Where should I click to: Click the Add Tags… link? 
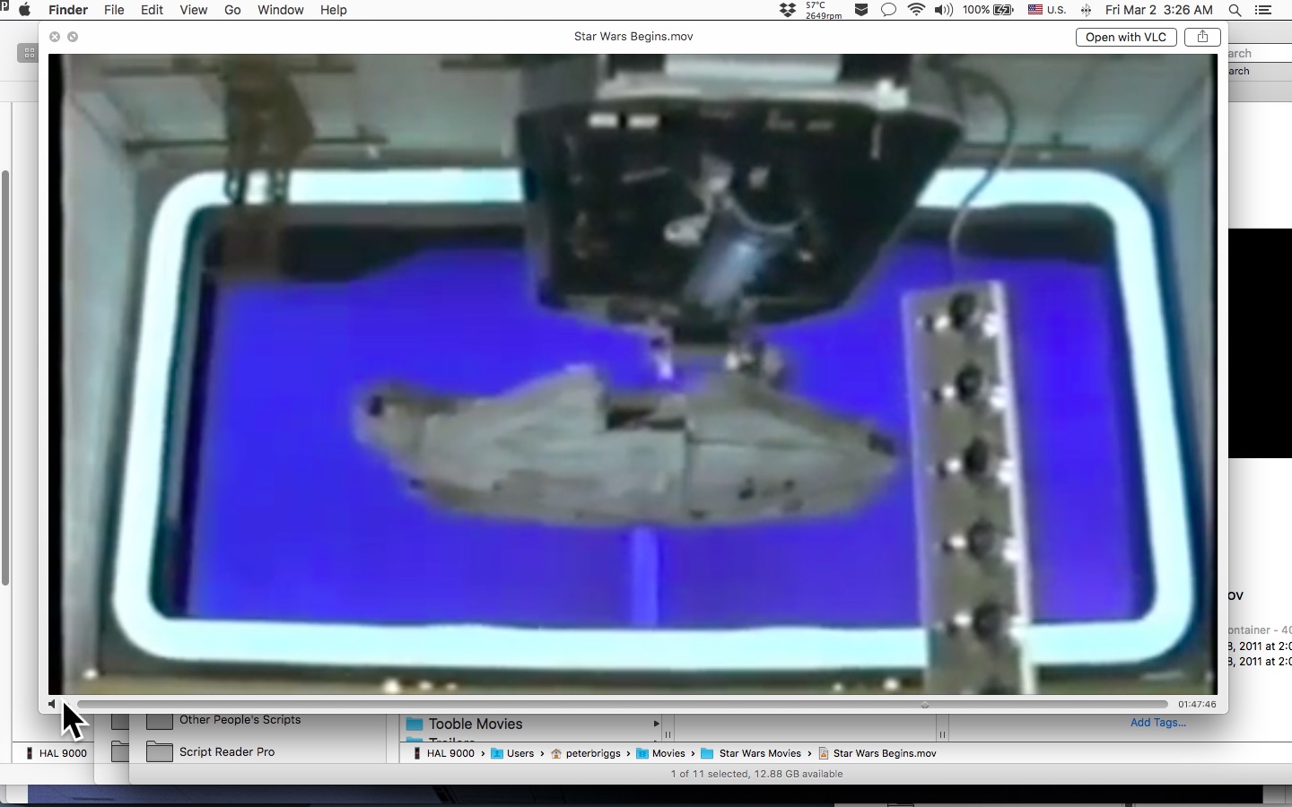1157,722
